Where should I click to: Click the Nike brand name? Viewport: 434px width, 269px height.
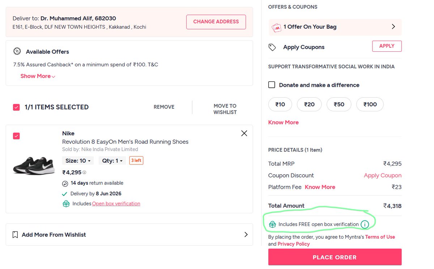click(68, 133)
